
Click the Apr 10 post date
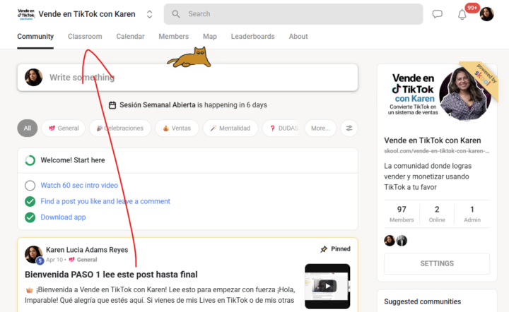(x=54, y=260)
